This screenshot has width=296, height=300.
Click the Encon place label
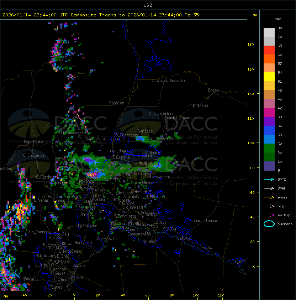(213, 90)
